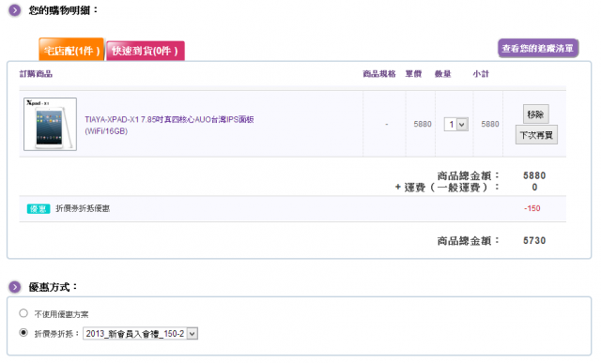Open the TIAYA XPAD-X1 tablet thumbnail
Viewport: 601px width, 363px height.
(x=50, y=124)
